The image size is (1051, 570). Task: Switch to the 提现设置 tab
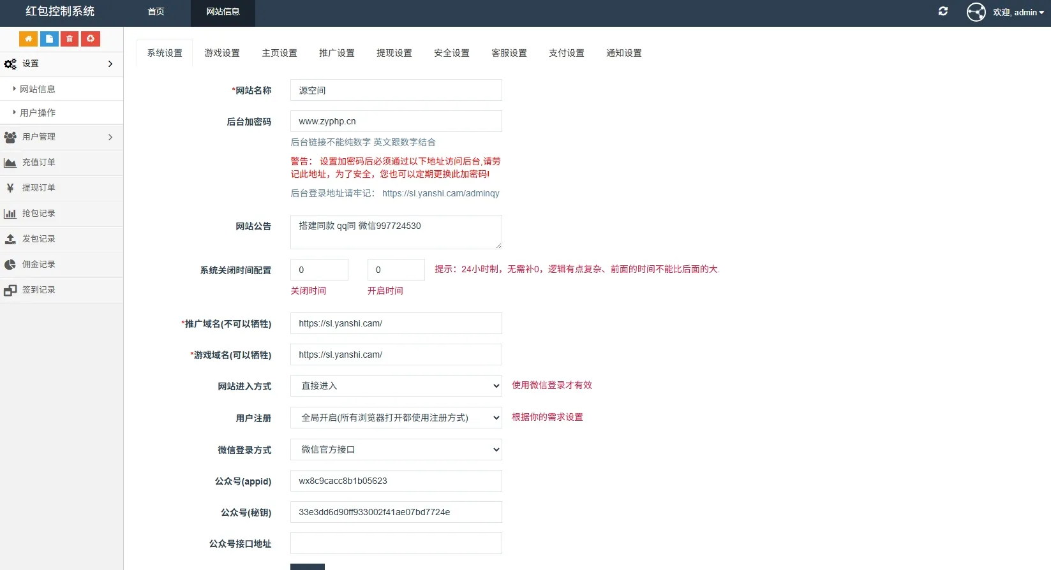[394, 53]
